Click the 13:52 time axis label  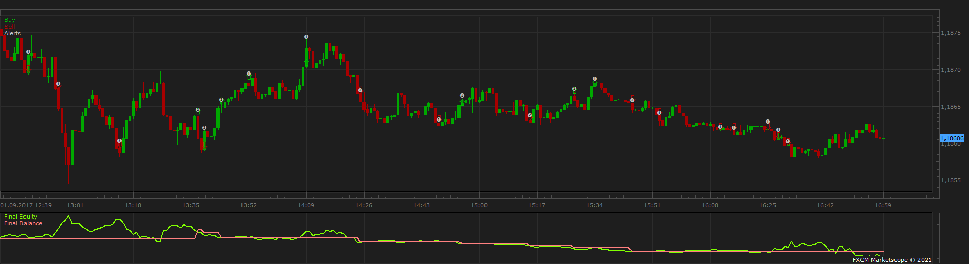coord(248,205)
